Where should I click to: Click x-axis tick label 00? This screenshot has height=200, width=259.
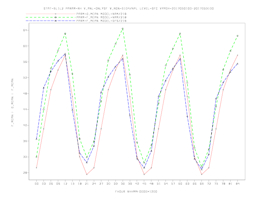click(x=37, y=184)
